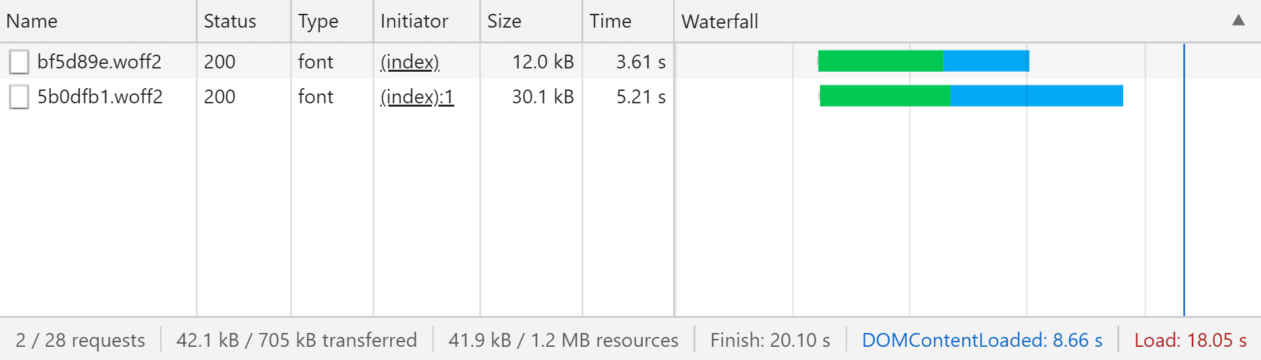Click the Load 18.05 s status text
This screenshot has height=360, width=1261.
click(x=1190, y=340)
